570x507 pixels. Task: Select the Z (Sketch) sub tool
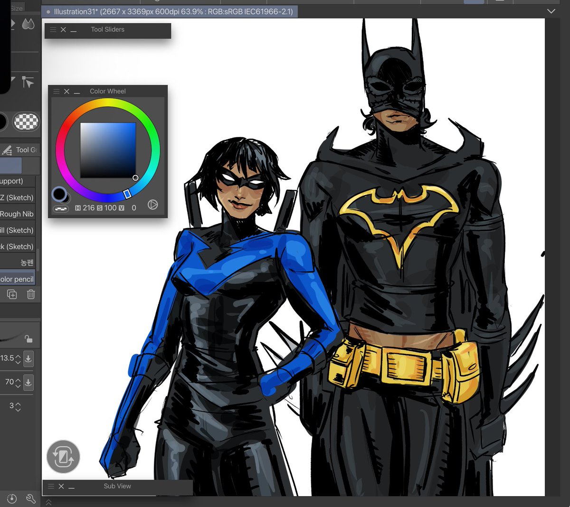(x=18, y=198)
